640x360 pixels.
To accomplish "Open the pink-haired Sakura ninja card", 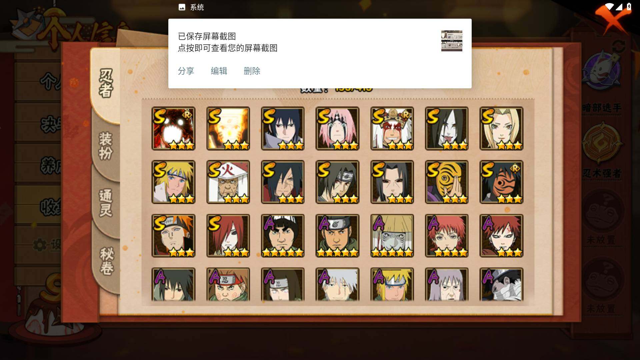I will click(337, 128).
